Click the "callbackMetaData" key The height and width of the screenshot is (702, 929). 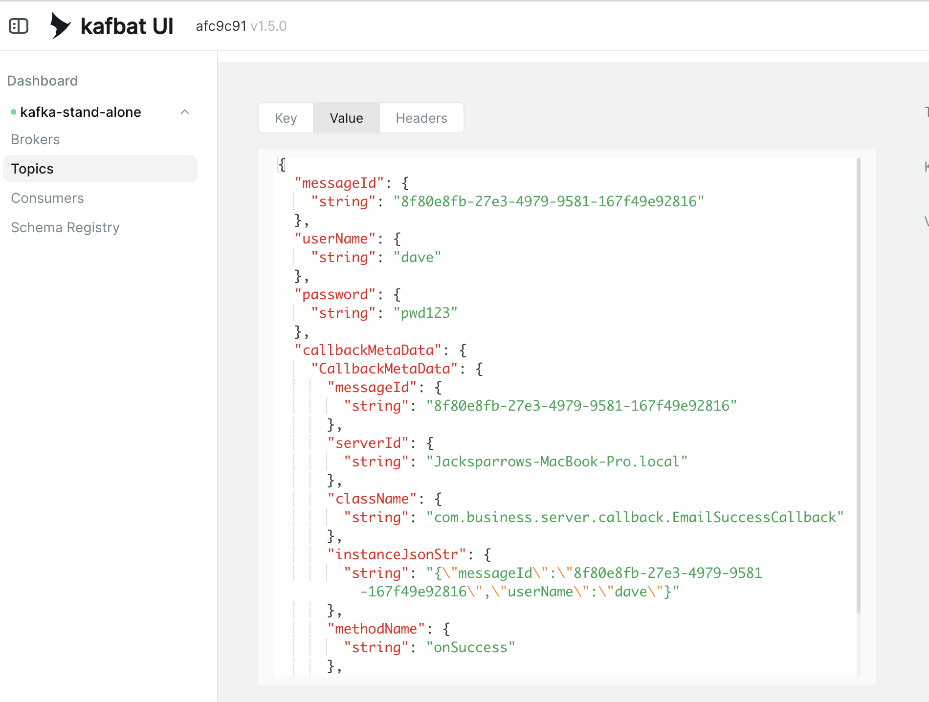tap(368, 350)
